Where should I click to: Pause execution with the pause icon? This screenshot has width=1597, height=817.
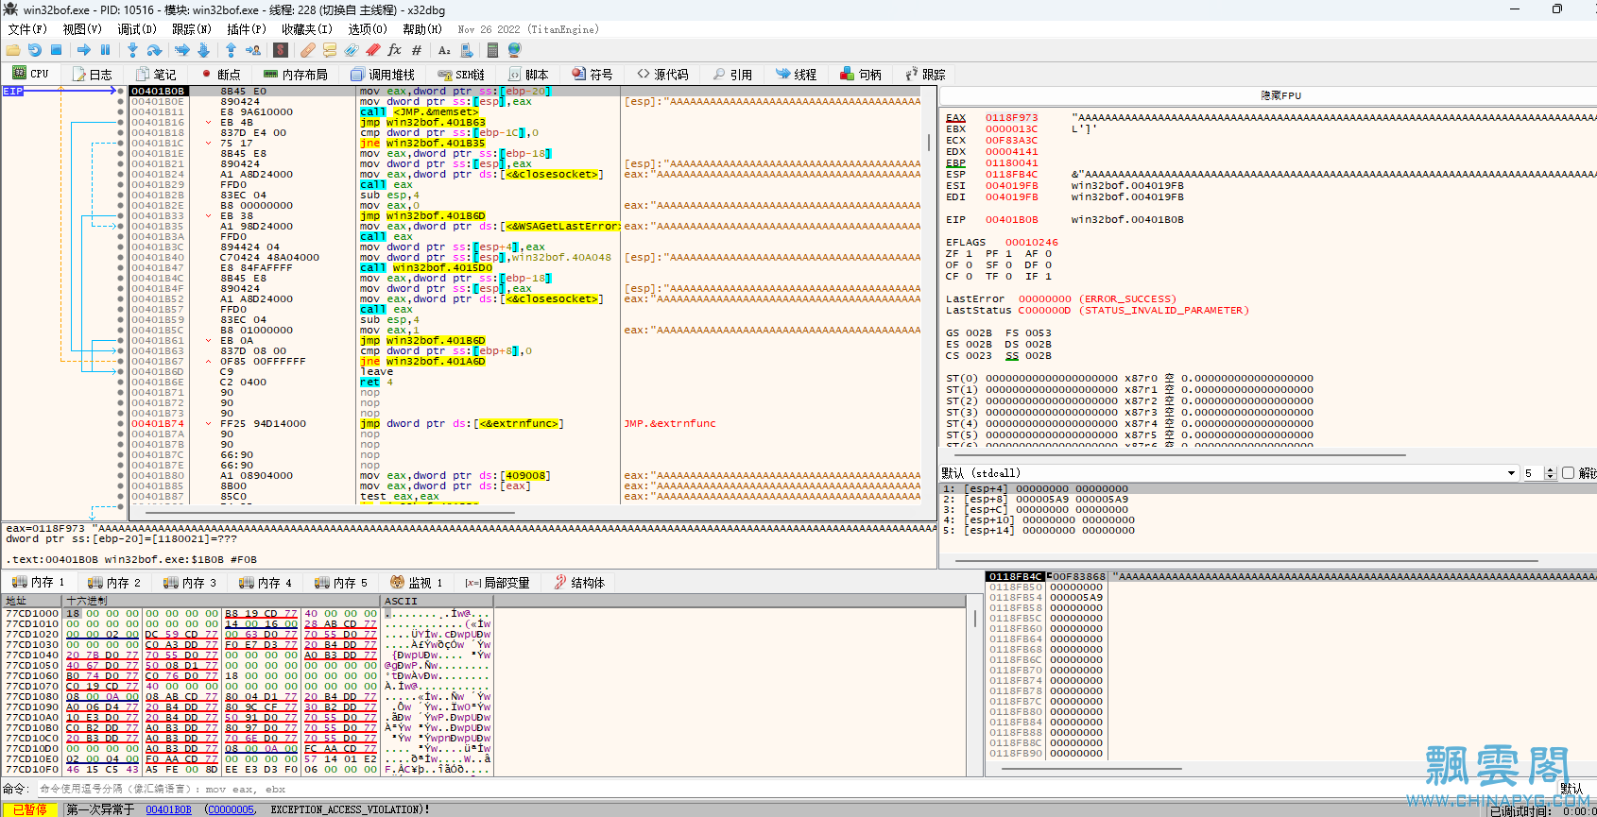[x=105, y=50]
